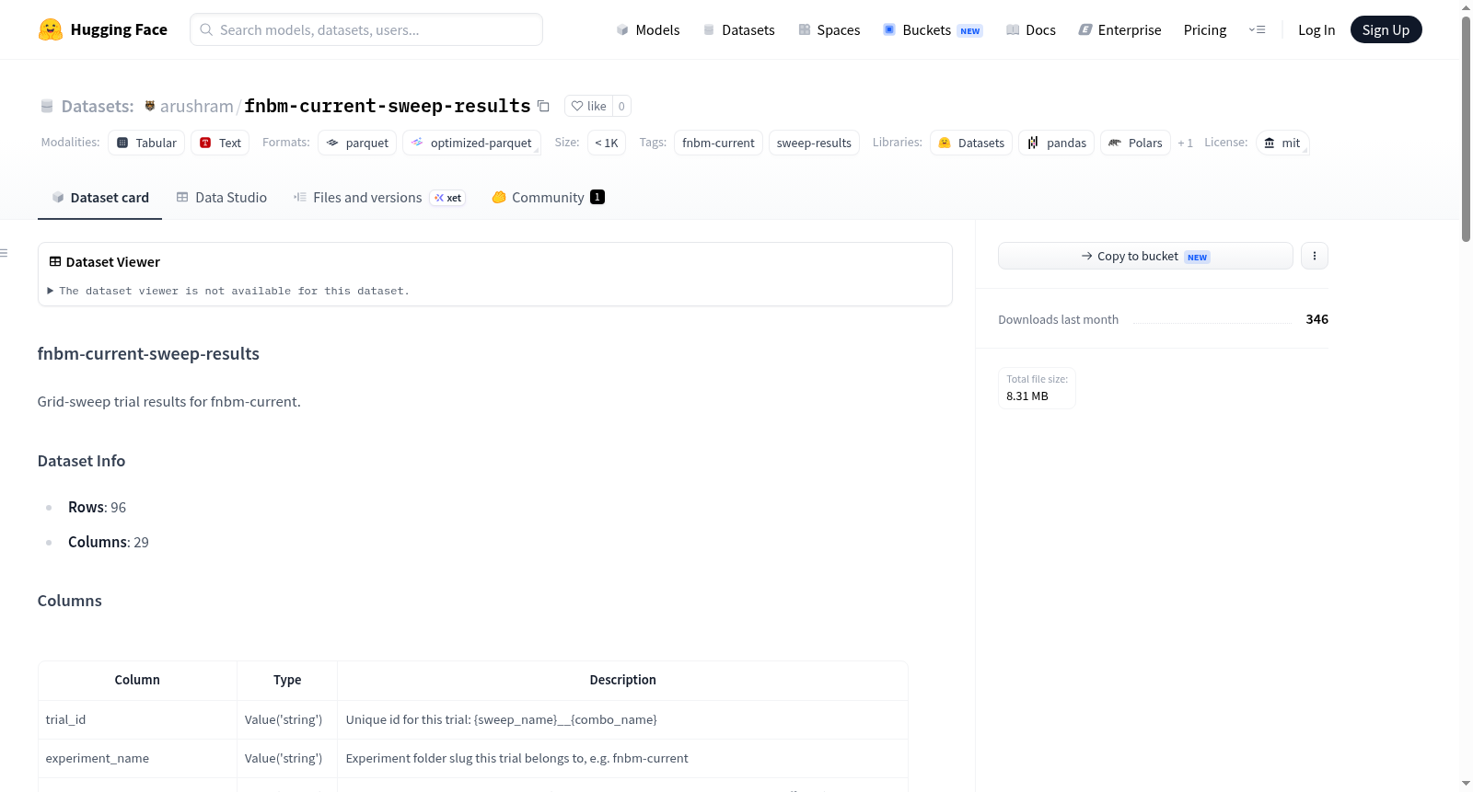Click the arushram user avatar icon

click(x=150, y=106)
